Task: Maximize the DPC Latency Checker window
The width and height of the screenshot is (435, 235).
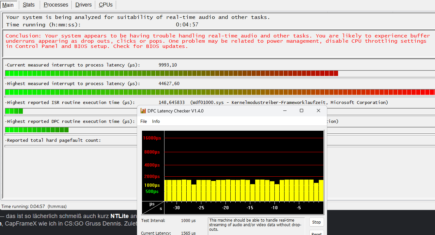Action: pos(302,111)
